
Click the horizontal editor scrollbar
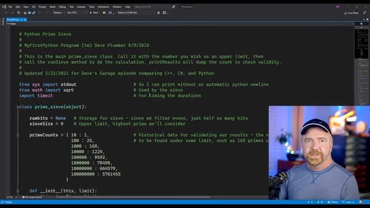(135, 197)
